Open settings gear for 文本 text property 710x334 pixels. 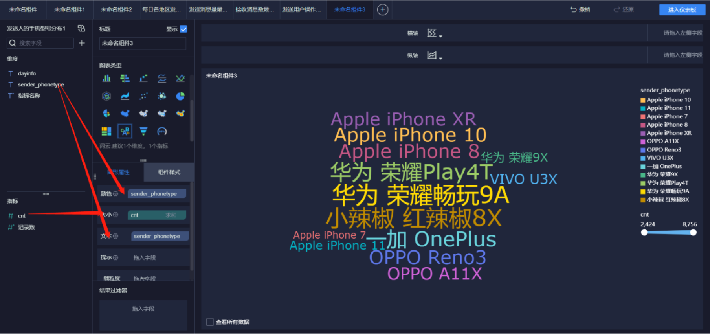click(x=116, y=236)
